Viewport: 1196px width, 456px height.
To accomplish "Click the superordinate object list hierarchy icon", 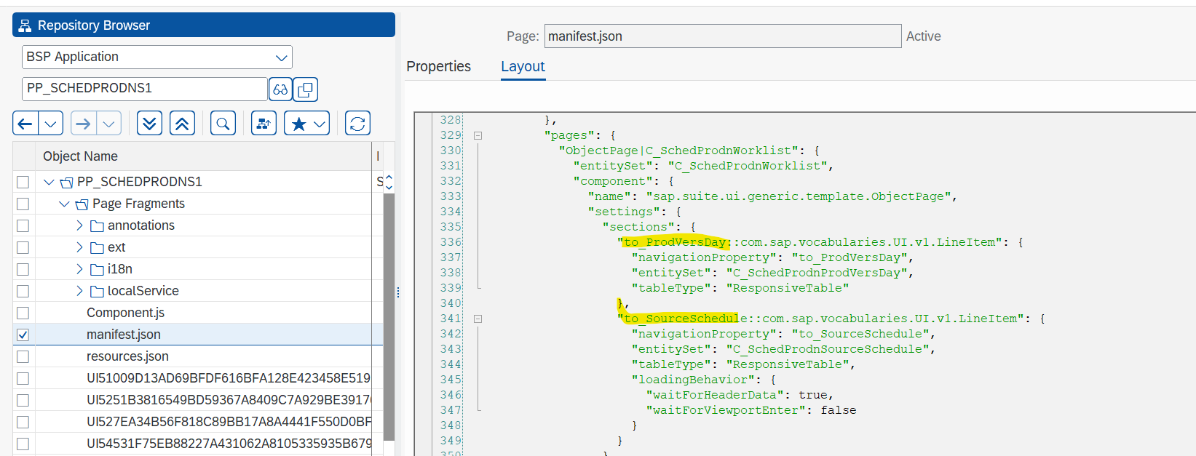I will [264, 124].
